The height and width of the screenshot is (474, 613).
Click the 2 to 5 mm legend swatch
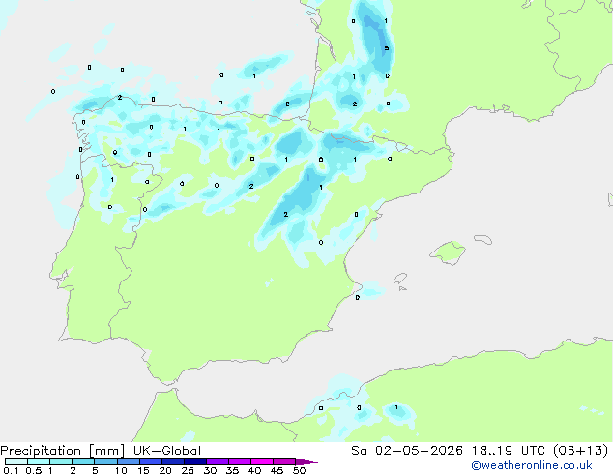(x=83, y=461)
